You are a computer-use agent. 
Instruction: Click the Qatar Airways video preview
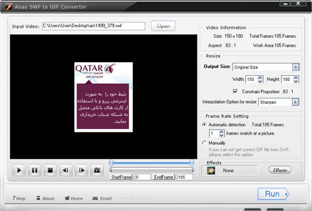[103, 97]
